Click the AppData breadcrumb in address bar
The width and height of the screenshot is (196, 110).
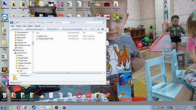(x=32, y=22)
